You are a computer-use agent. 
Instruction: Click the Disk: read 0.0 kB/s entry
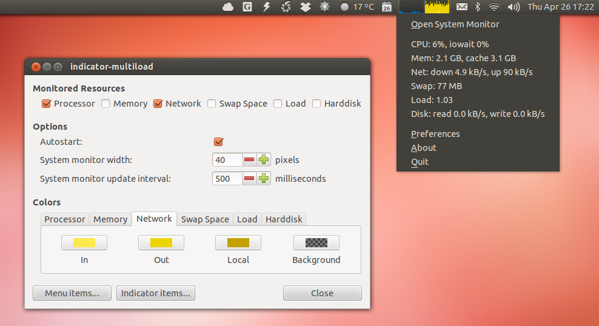[x=478, y=114]
